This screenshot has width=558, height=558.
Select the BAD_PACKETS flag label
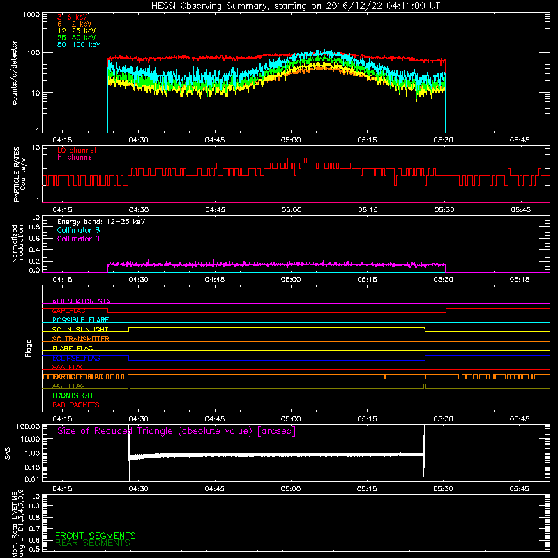(76, 405)
